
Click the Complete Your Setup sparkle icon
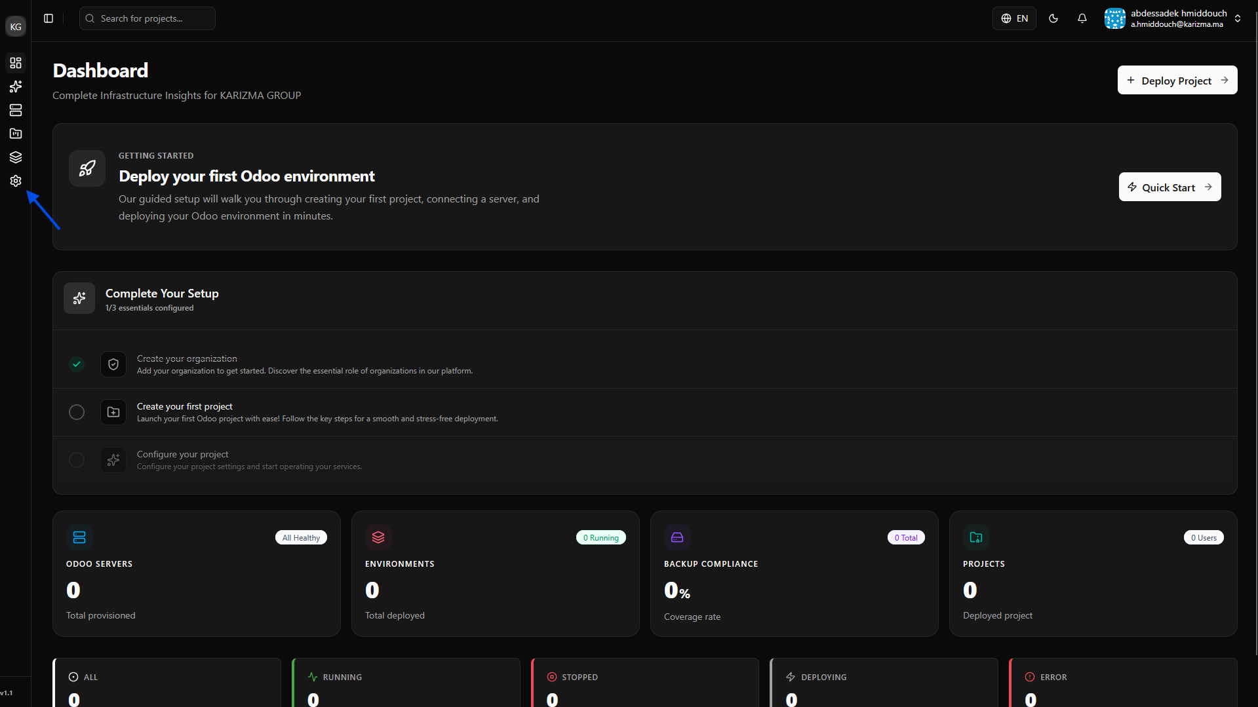79,298
